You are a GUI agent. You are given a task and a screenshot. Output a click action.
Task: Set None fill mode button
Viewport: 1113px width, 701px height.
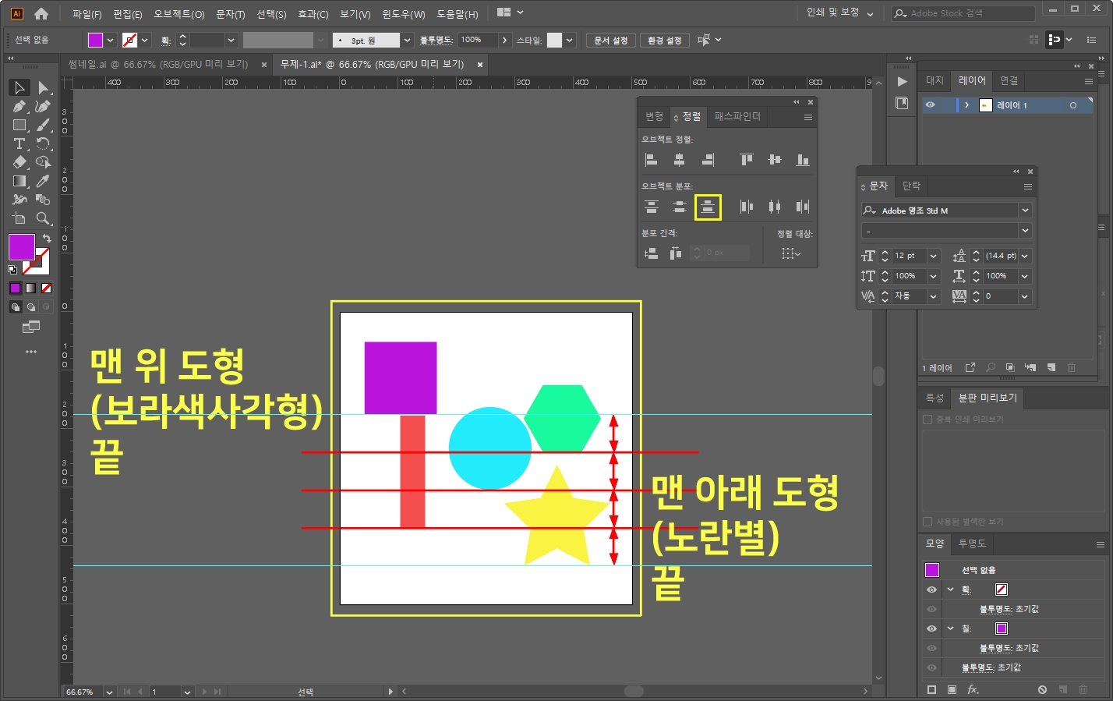point(46,289)
